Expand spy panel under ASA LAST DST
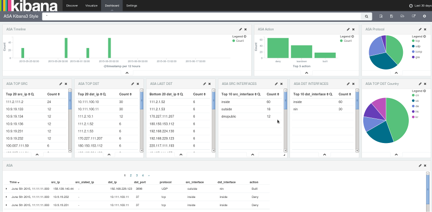Screen dimensions: 432x212 (x=181, y=155)
